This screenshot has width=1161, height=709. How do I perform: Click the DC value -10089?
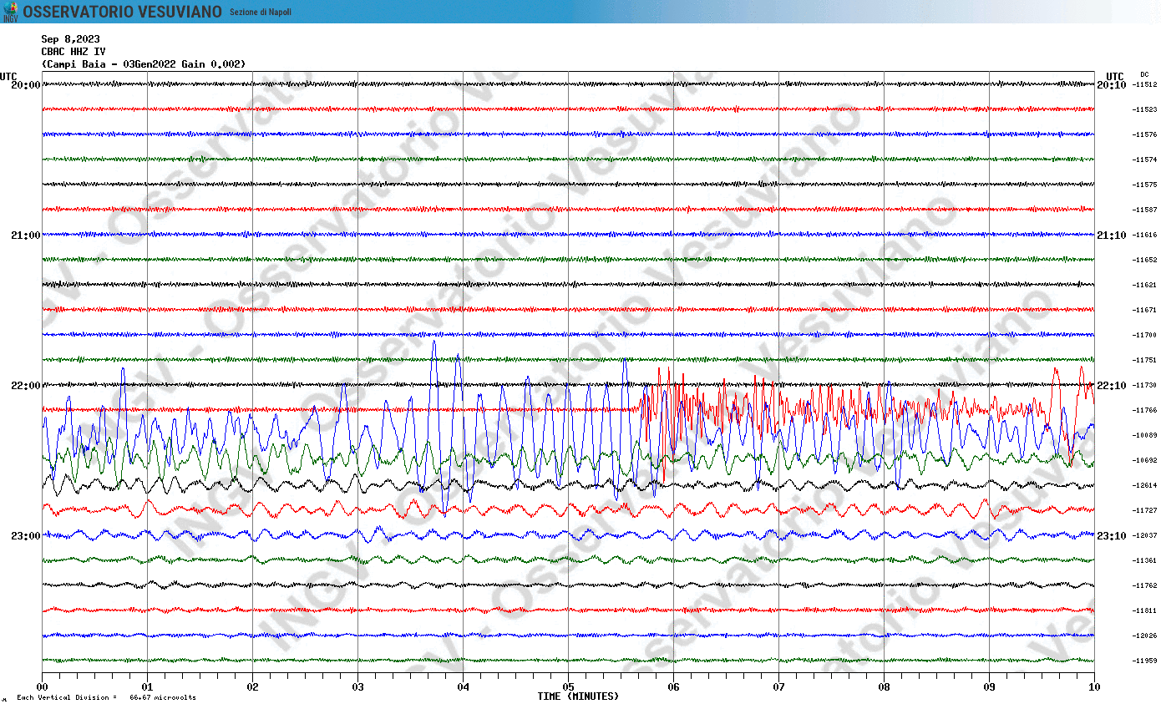1144,435
